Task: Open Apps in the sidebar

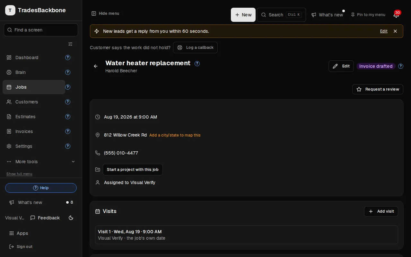Action: point(19,233)
